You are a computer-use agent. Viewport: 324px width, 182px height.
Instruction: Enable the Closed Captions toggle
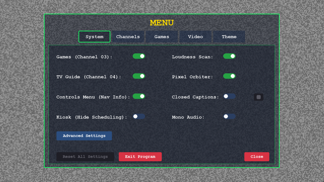229,96
